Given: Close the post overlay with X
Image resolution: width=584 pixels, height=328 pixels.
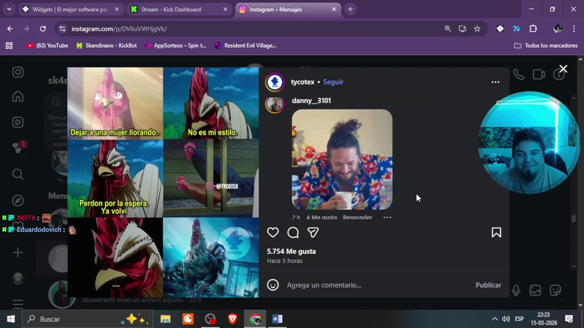Looking at the screenshot, I should click(x=563, y=69).
